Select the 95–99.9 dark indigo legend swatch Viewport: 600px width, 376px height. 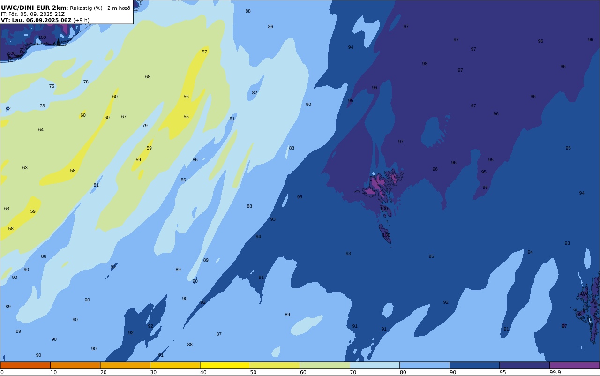tap(525, 365)
